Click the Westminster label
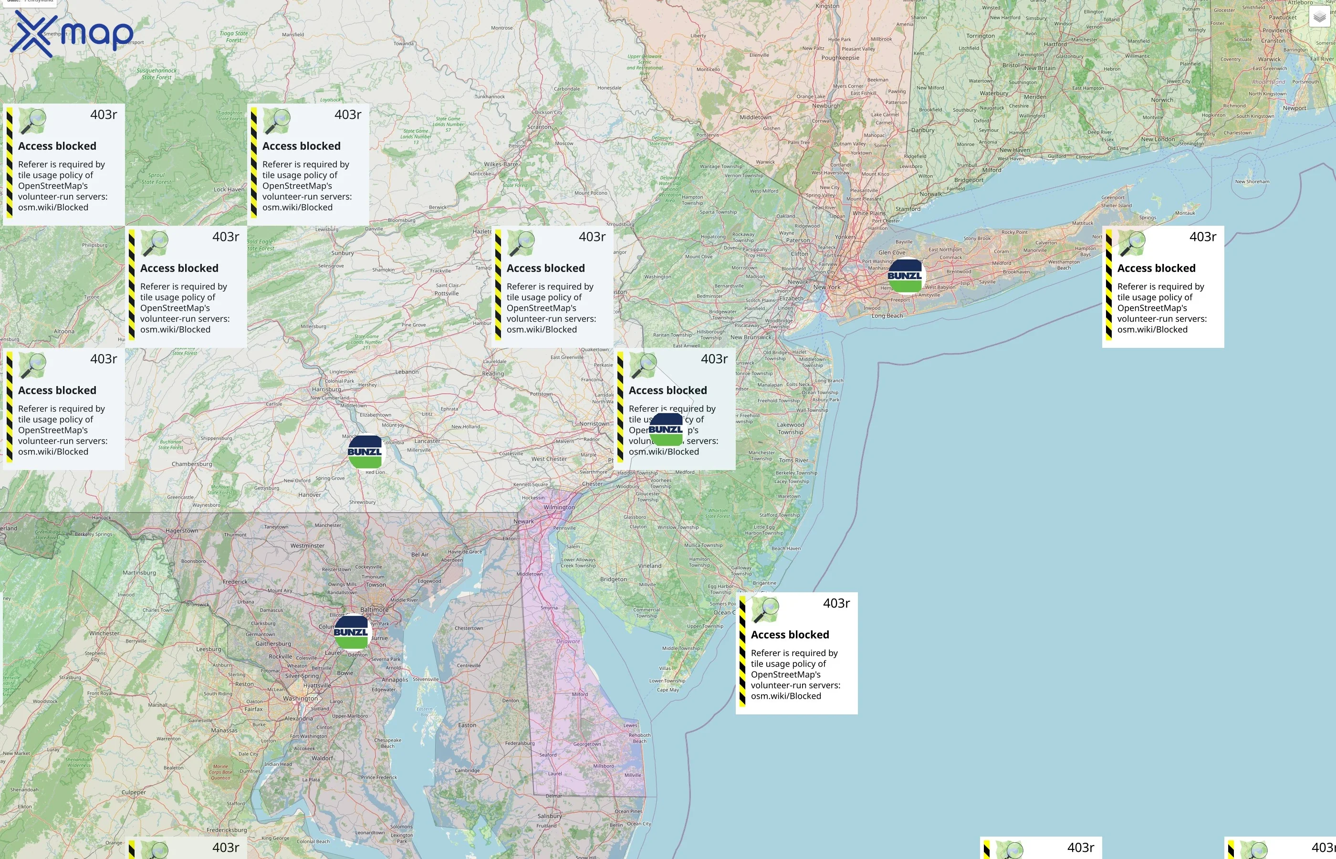The height and width of the screenshot is (859, 1336). point(307,545)
